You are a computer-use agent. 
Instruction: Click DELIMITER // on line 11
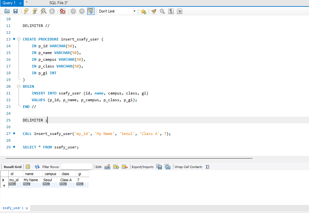(x=36, y=26)
